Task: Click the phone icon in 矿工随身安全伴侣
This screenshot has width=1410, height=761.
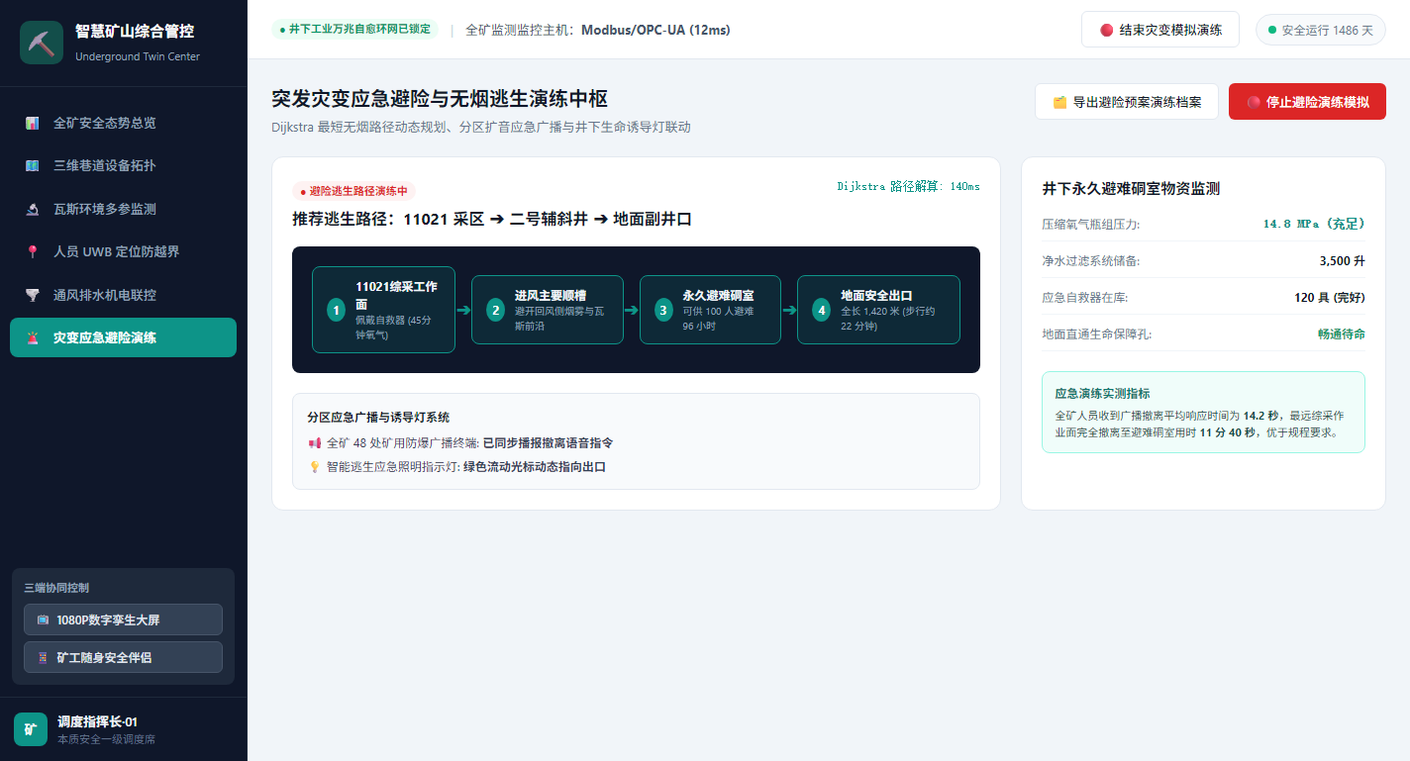Action: click(x=43, y=658)
